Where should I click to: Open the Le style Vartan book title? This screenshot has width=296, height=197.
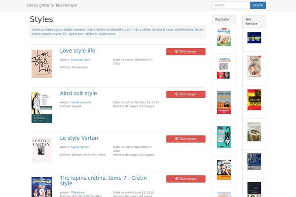(x=79, y=138)
